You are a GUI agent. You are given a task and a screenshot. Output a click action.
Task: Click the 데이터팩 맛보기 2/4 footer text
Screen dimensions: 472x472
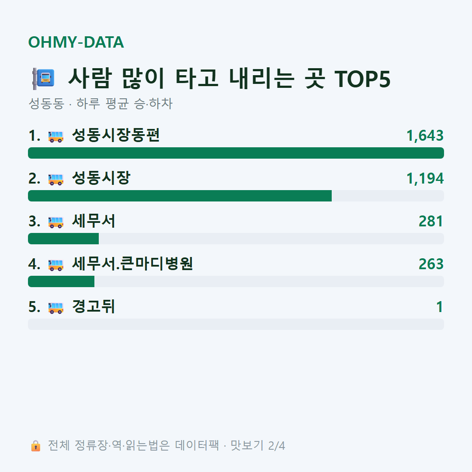(x=230, y=445)
